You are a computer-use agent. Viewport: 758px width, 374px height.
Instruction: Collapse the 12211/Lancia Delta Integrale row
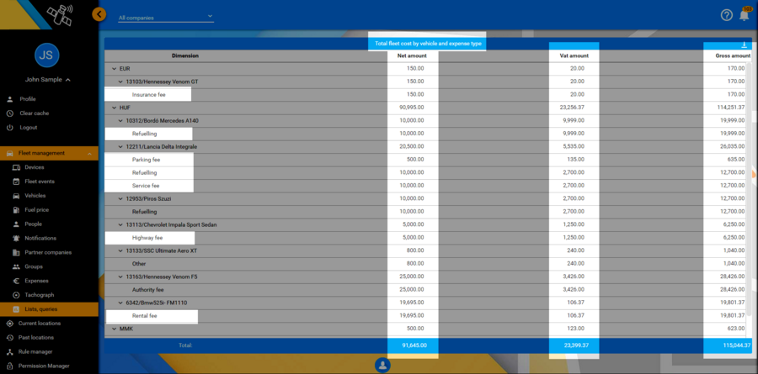[120, 147]
